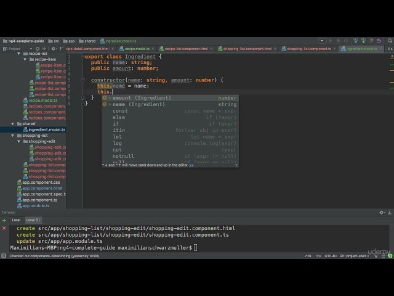Click the VCS update project icon

355,41
